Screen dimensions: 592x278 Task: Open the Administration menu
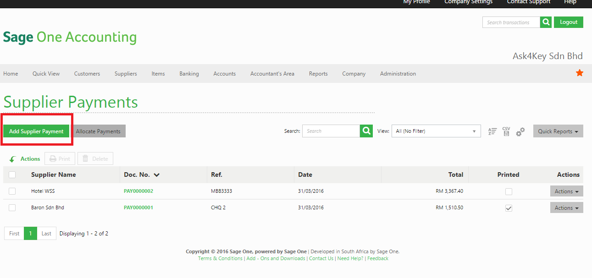click(398, 73)
